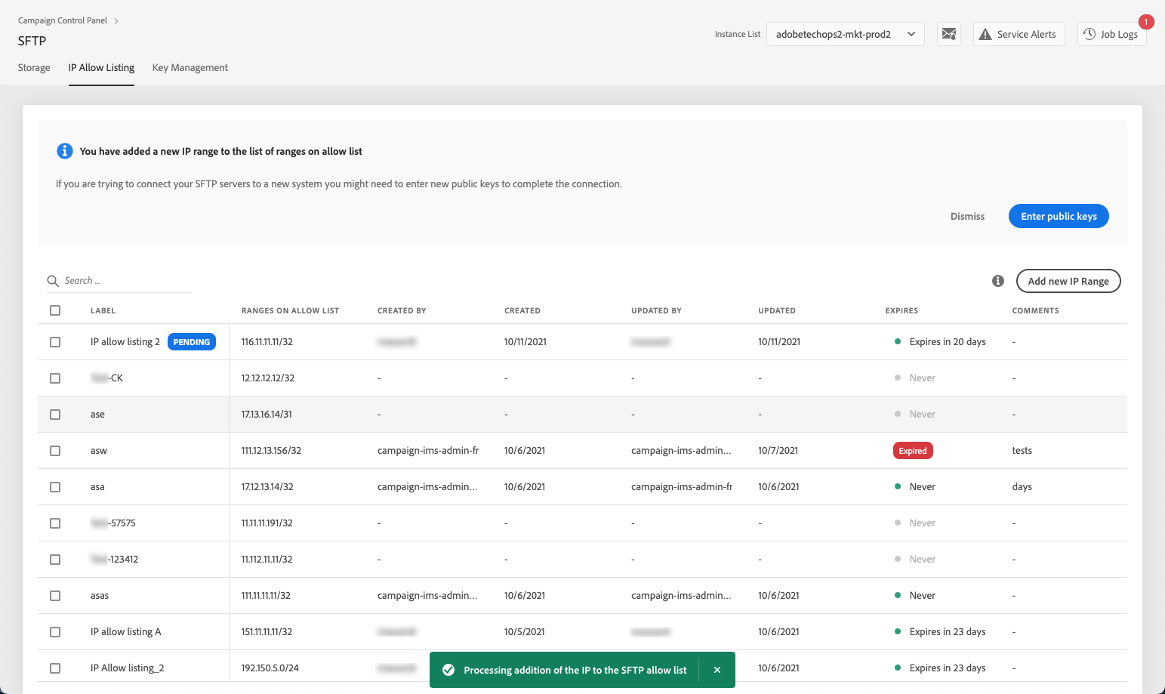Go to Campaign Control Panel breadcrumb
The image size is (1165, 694).
(x=63, y=20)
